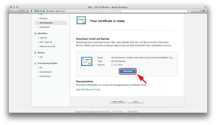216x125 pixels.
Task: Download the iOS Distribution certificate
Action: [128, 71]
